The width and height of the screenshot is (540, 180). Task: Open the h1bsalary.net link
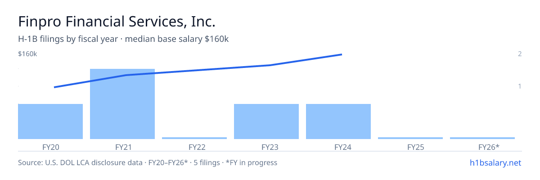pos(495,162)
